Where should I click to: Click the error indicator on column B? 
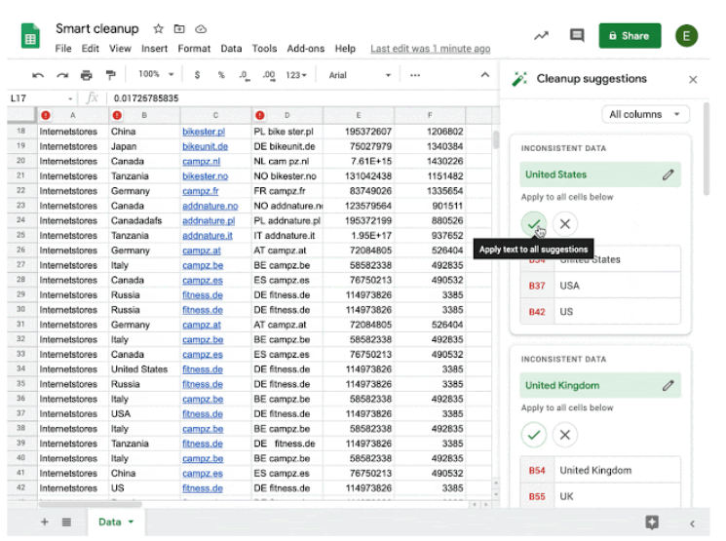coord(117,115)
